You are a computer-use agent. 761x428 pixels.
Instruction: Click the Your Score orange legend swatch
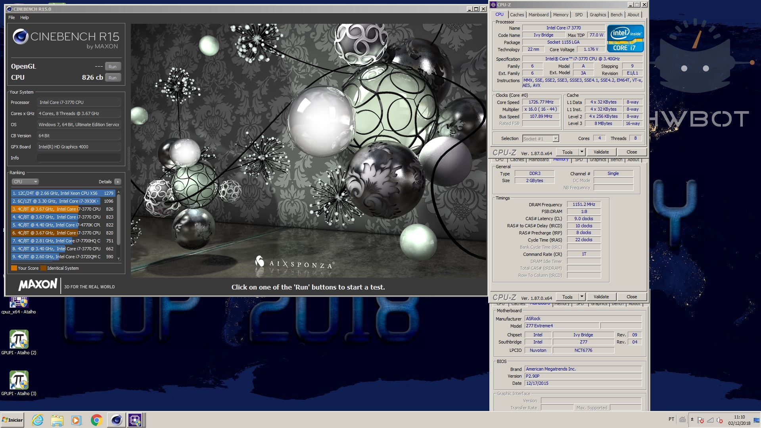pyautogui.click(x=14, y=268)
